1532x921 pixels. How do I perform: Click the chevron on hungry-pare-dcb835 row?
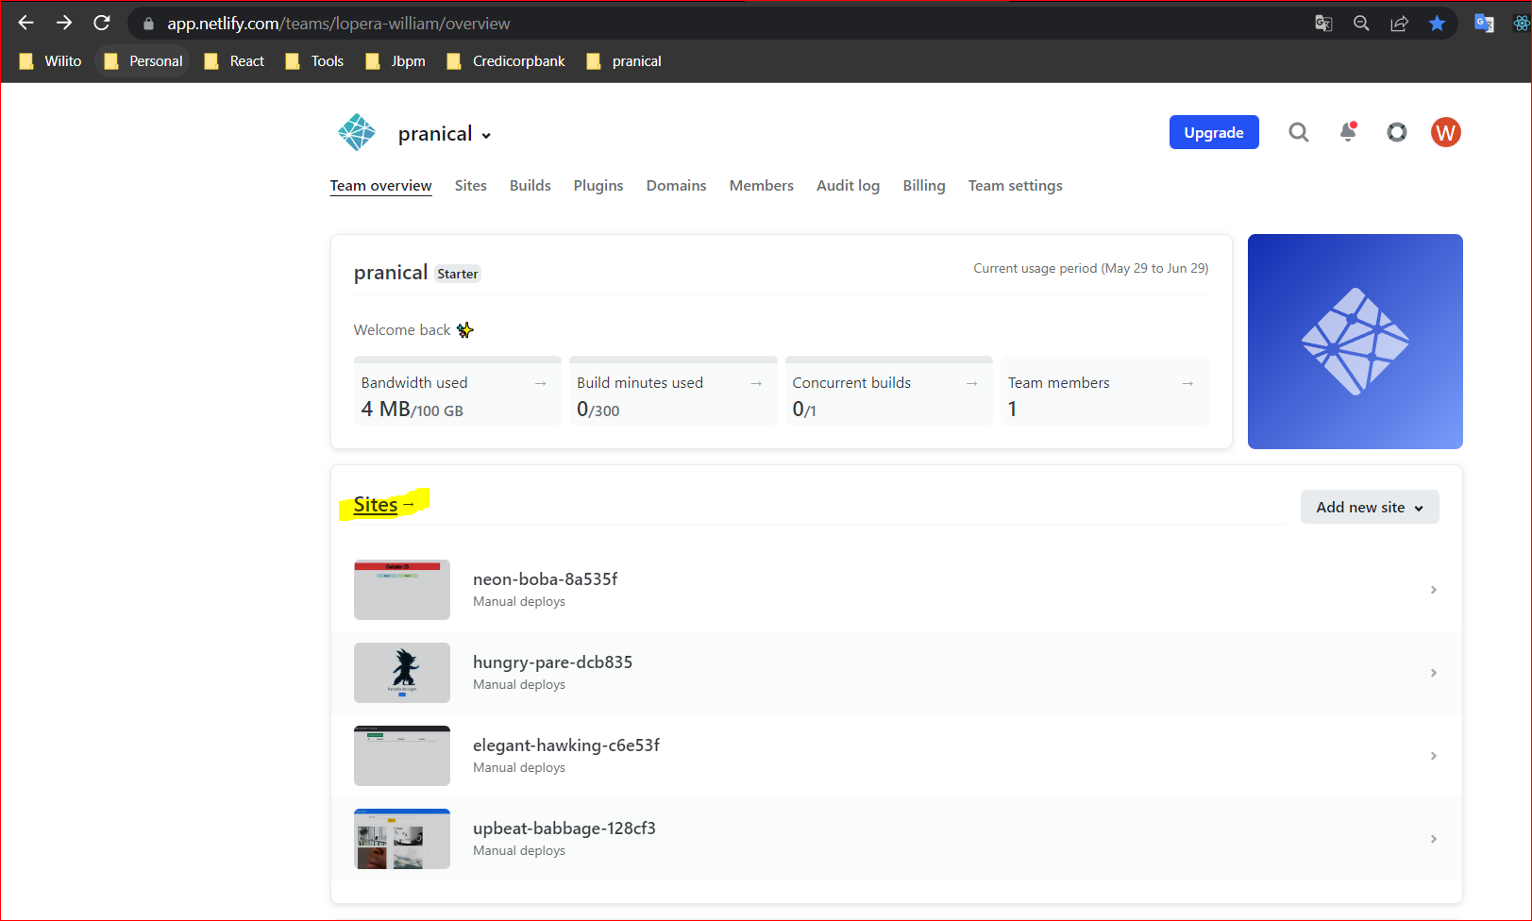[1433, 673]
